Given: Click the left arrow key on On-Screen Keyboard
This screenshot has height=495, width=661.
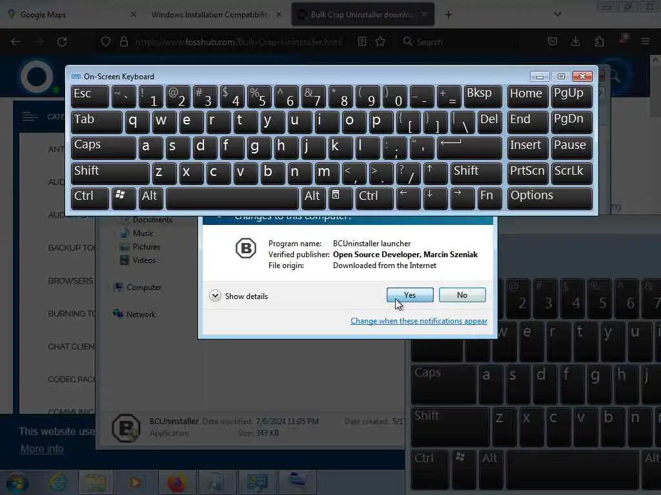Looking at the screenshot, I should click(x=408, y=199).
